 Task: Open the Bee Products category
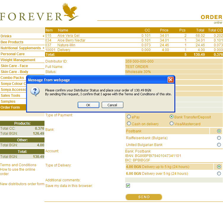click(x=12, y=42)
